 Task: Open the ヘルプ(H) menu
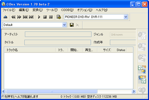(x=102, y=10)
